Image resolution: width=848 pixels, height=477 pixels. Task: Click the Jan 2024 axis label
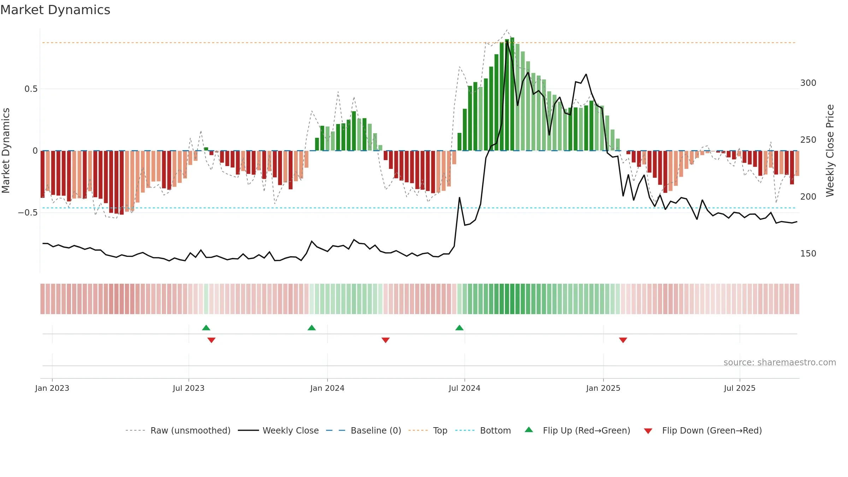click(x=328, y=388)
